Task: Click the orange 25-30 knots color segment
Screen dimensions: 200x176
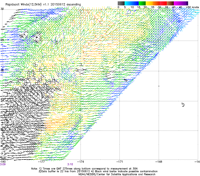Action: tap(156, 3)
